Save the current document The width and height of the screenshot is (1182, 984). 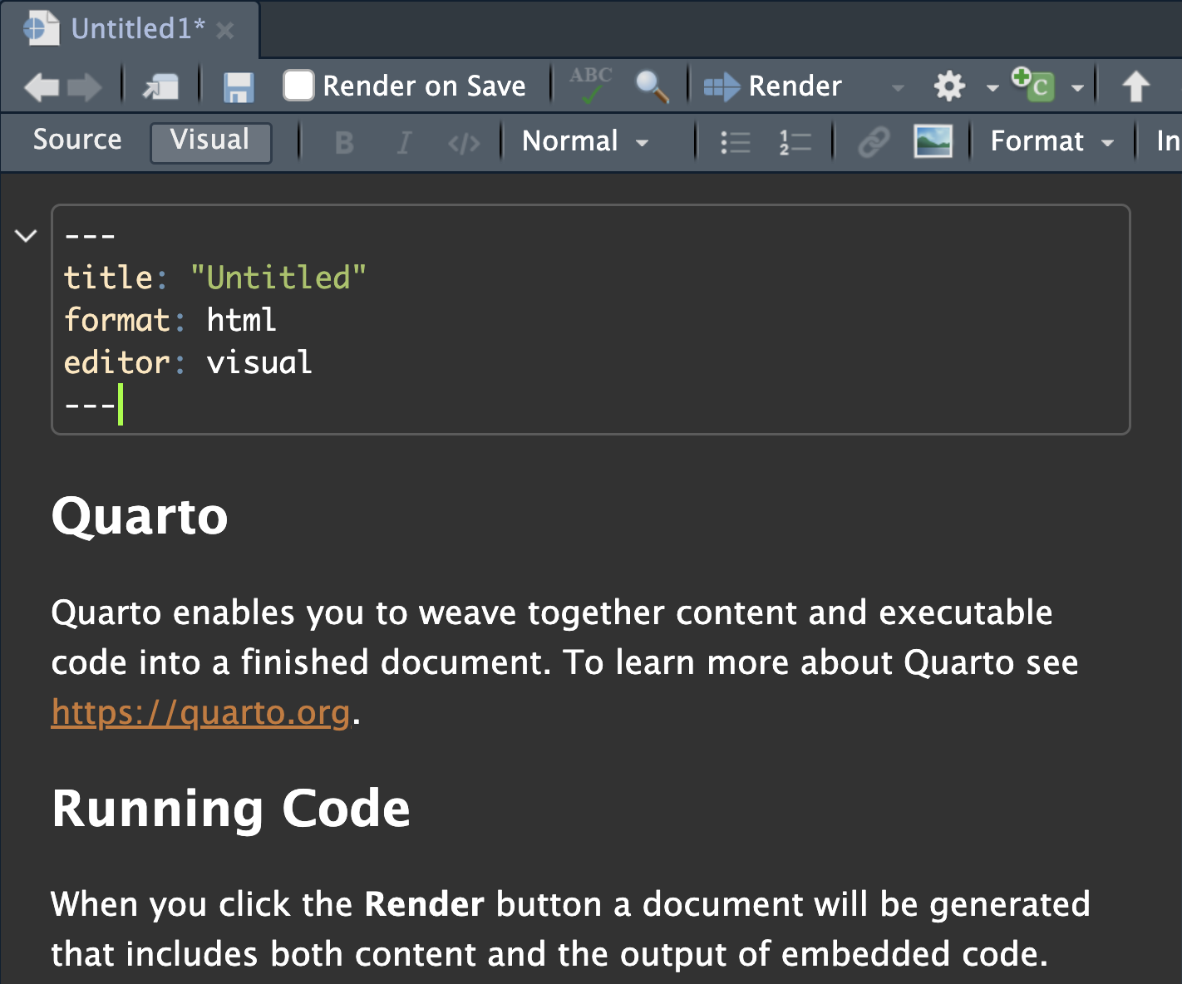point(239,86)
